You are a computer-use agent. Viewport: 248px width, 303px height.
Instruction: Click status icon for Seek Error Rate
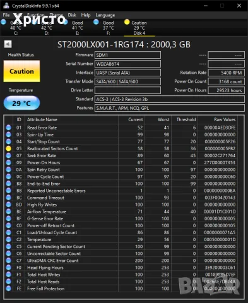click(x=8, y=155)
